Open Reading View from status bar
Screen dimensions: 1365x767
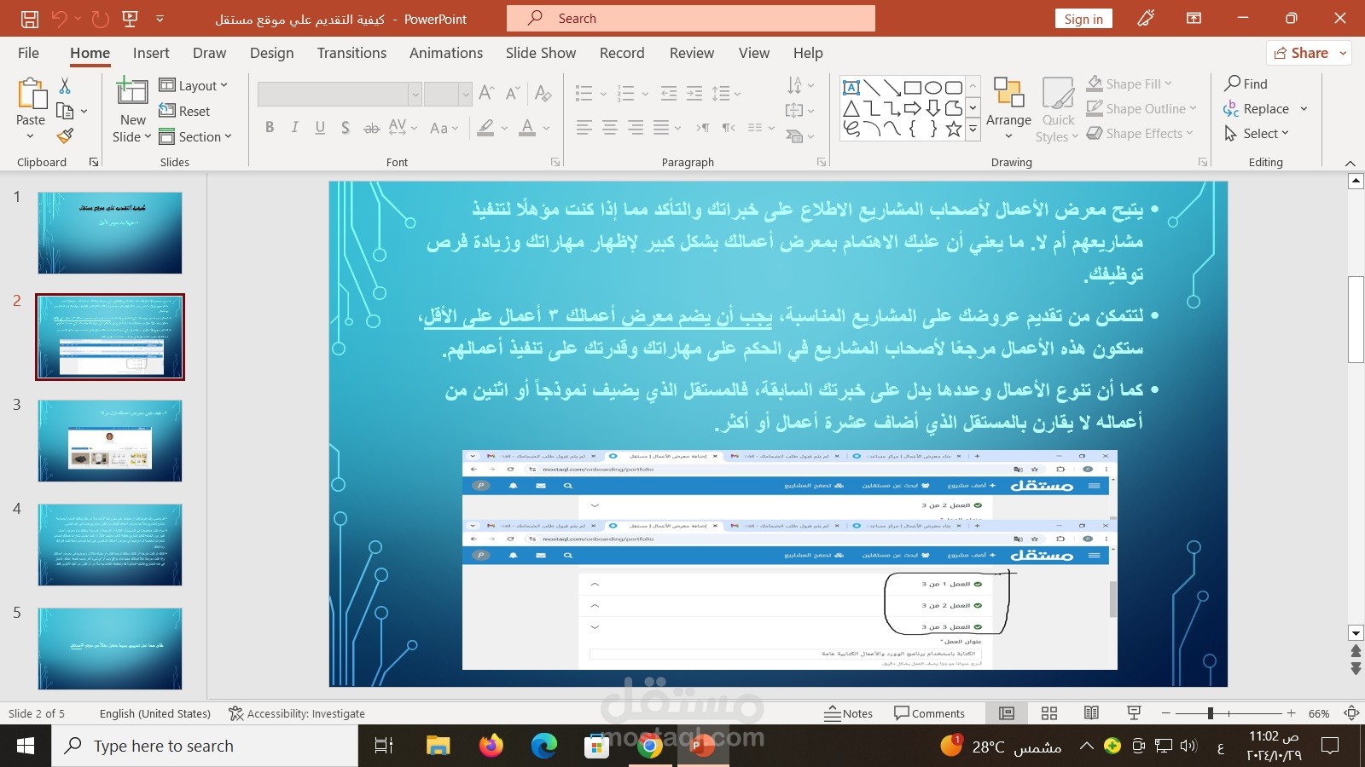pyautogui.click(x=1091, y=713)
